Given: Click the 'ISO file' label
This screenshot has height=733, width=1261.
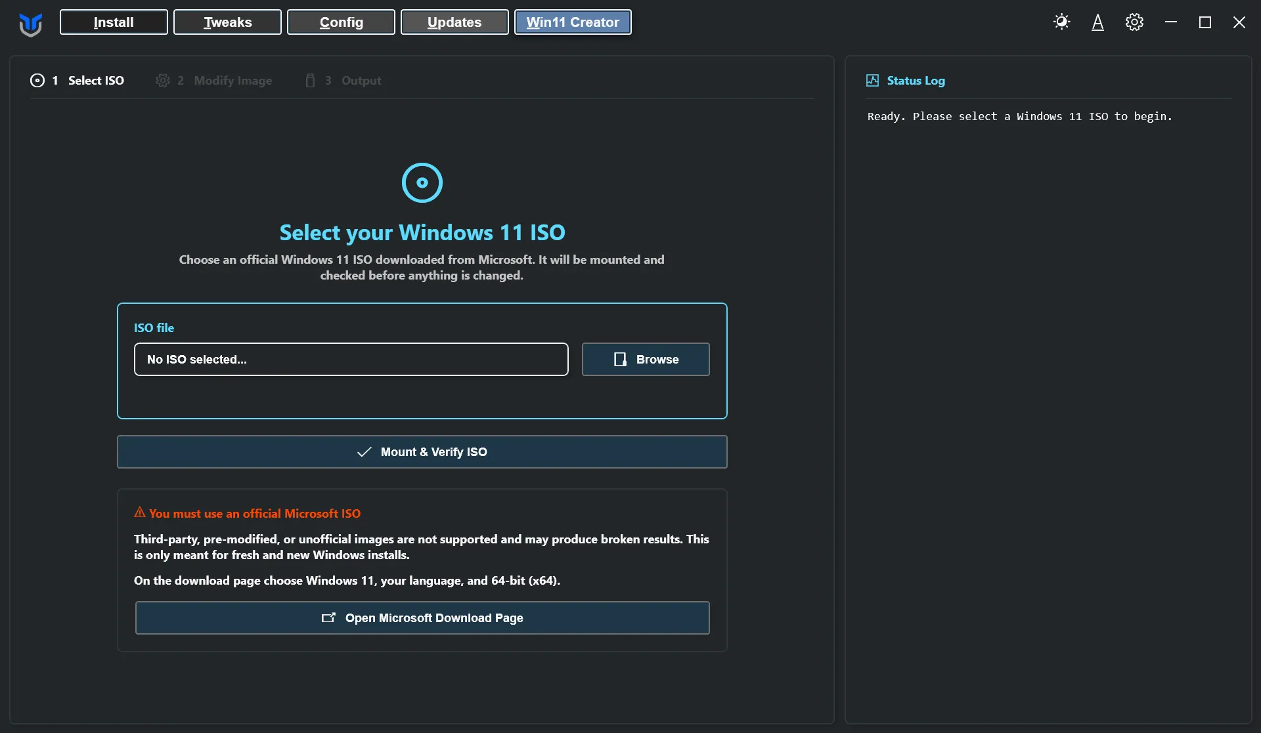Looking at the screenshot, I should [154, 327].
